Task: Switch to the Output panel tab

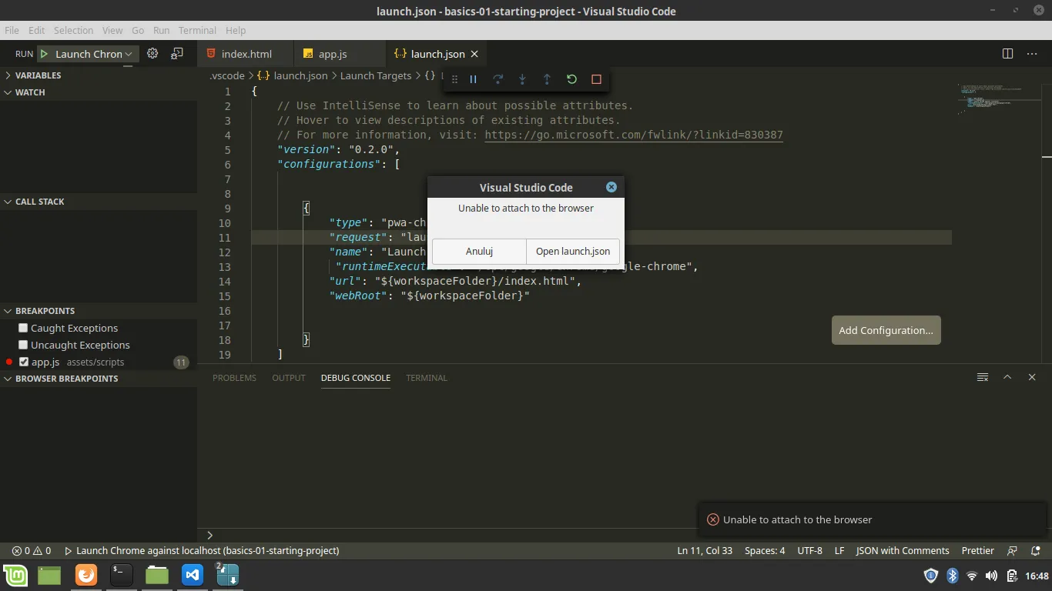Action: [x=289, y=378]
